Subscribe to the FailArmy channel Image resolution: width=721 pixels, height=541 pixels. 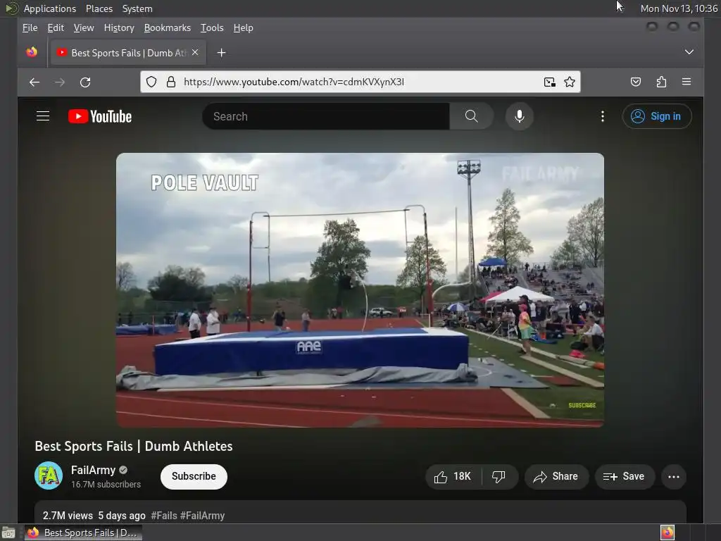click(194, 477)
